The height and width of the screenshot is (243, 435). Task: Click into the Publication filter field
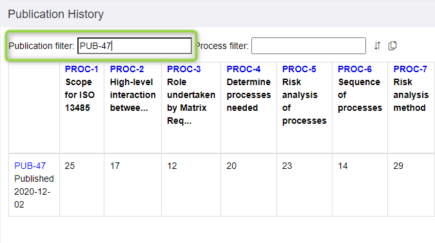pyautogui.click(x=135, y=46)
